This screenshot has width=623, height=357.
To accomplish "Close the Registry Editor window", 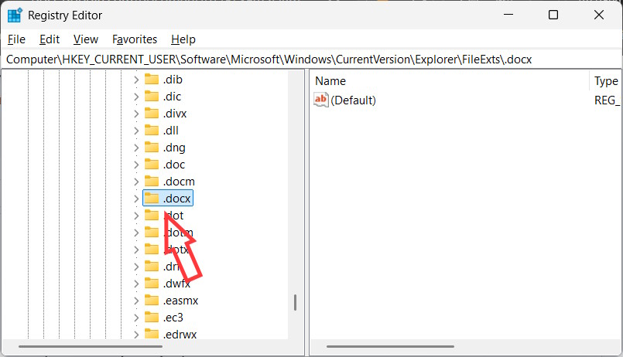I will click(x=599, y=15).
